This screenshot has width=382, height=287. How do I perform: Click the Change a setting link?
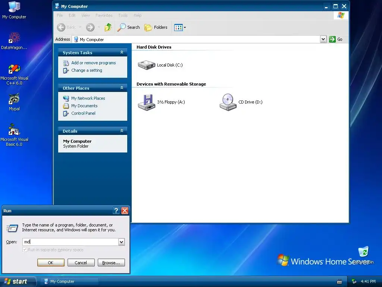click(x=87, y=70)
